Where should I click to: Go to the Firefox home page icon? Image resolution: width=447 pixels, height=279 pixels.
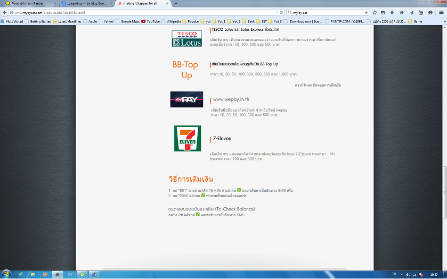(402, 13)
